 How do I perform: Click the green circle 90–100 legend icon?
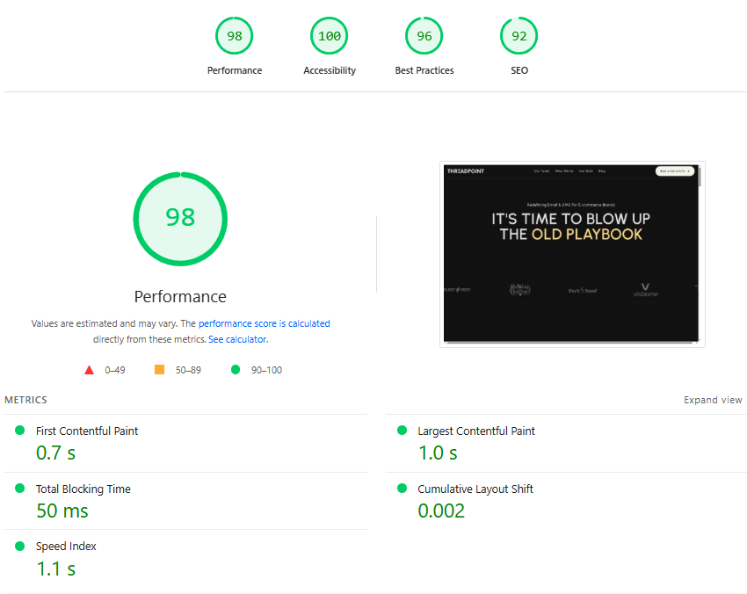tap(235, 370)
